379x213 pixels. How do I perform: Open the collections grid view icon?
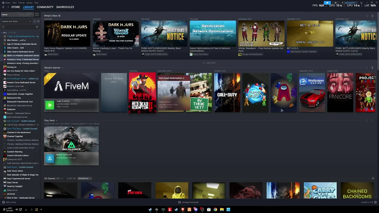tap(37, 14)
